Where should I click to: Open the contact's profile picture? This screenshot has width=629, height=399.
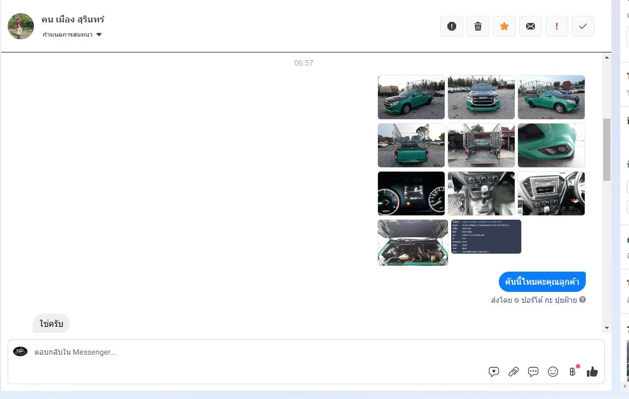pyautogui.click(x=21, y=26)
